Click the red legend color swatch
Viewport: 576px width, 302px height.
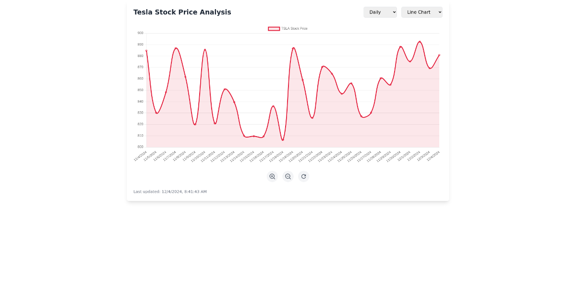coord(274,28)
